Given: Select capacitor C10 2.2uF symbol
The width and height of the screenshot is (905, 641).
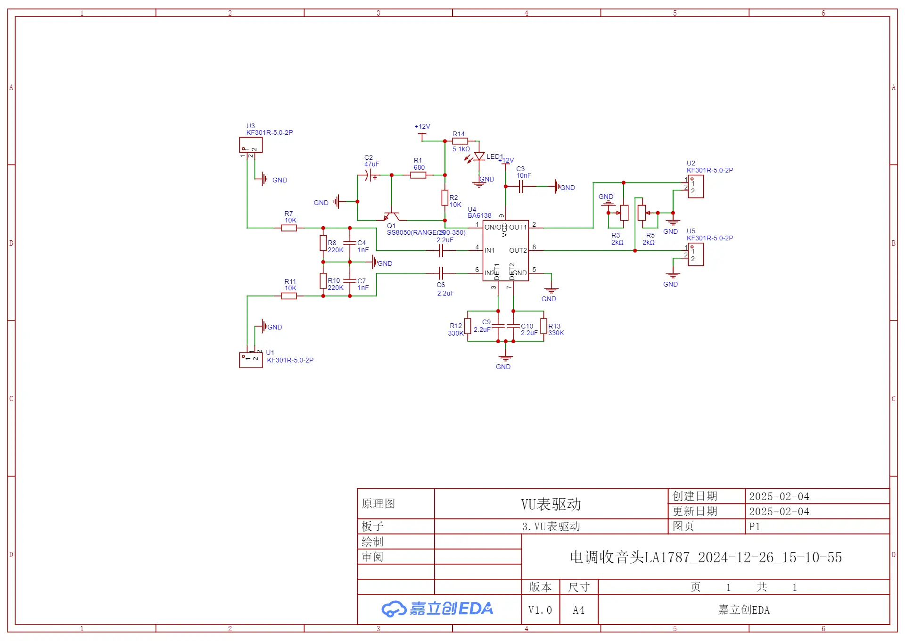Looking at the screenshot, I should click(513, 326).
